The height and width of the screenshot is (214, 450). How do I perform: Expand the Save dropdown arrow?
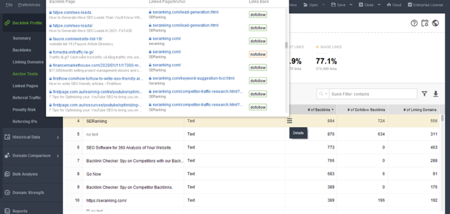351,5
